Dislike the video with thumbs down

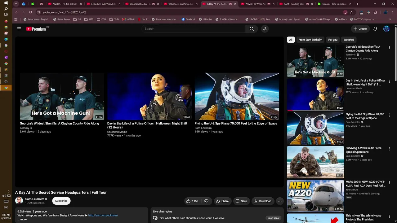pos(206,201)
